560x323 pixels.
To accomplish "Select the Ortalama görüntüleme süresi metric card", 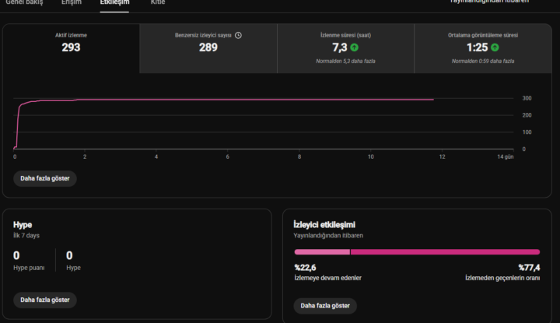I will [x=483, y=48].
